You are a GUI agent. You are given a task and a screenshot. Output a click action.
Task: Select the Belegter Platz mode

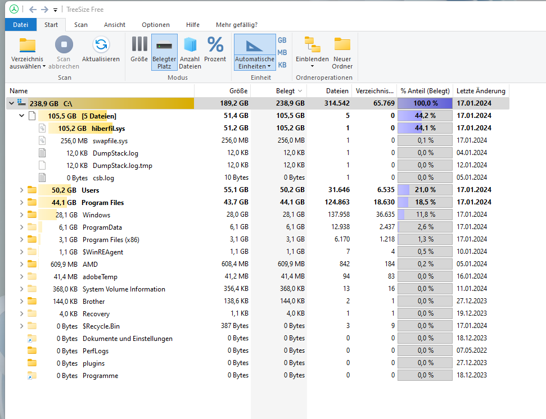click(x=164, y=52)
